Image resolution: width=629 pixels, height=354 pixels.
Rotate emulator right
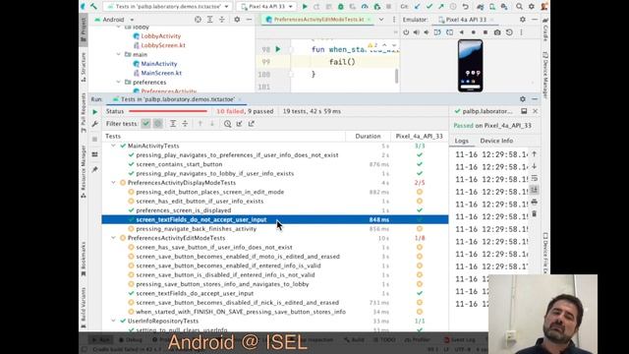(449, 32)
